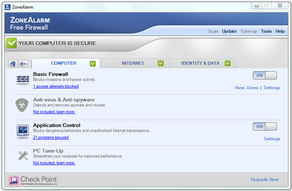Click View Zones link

247,88
